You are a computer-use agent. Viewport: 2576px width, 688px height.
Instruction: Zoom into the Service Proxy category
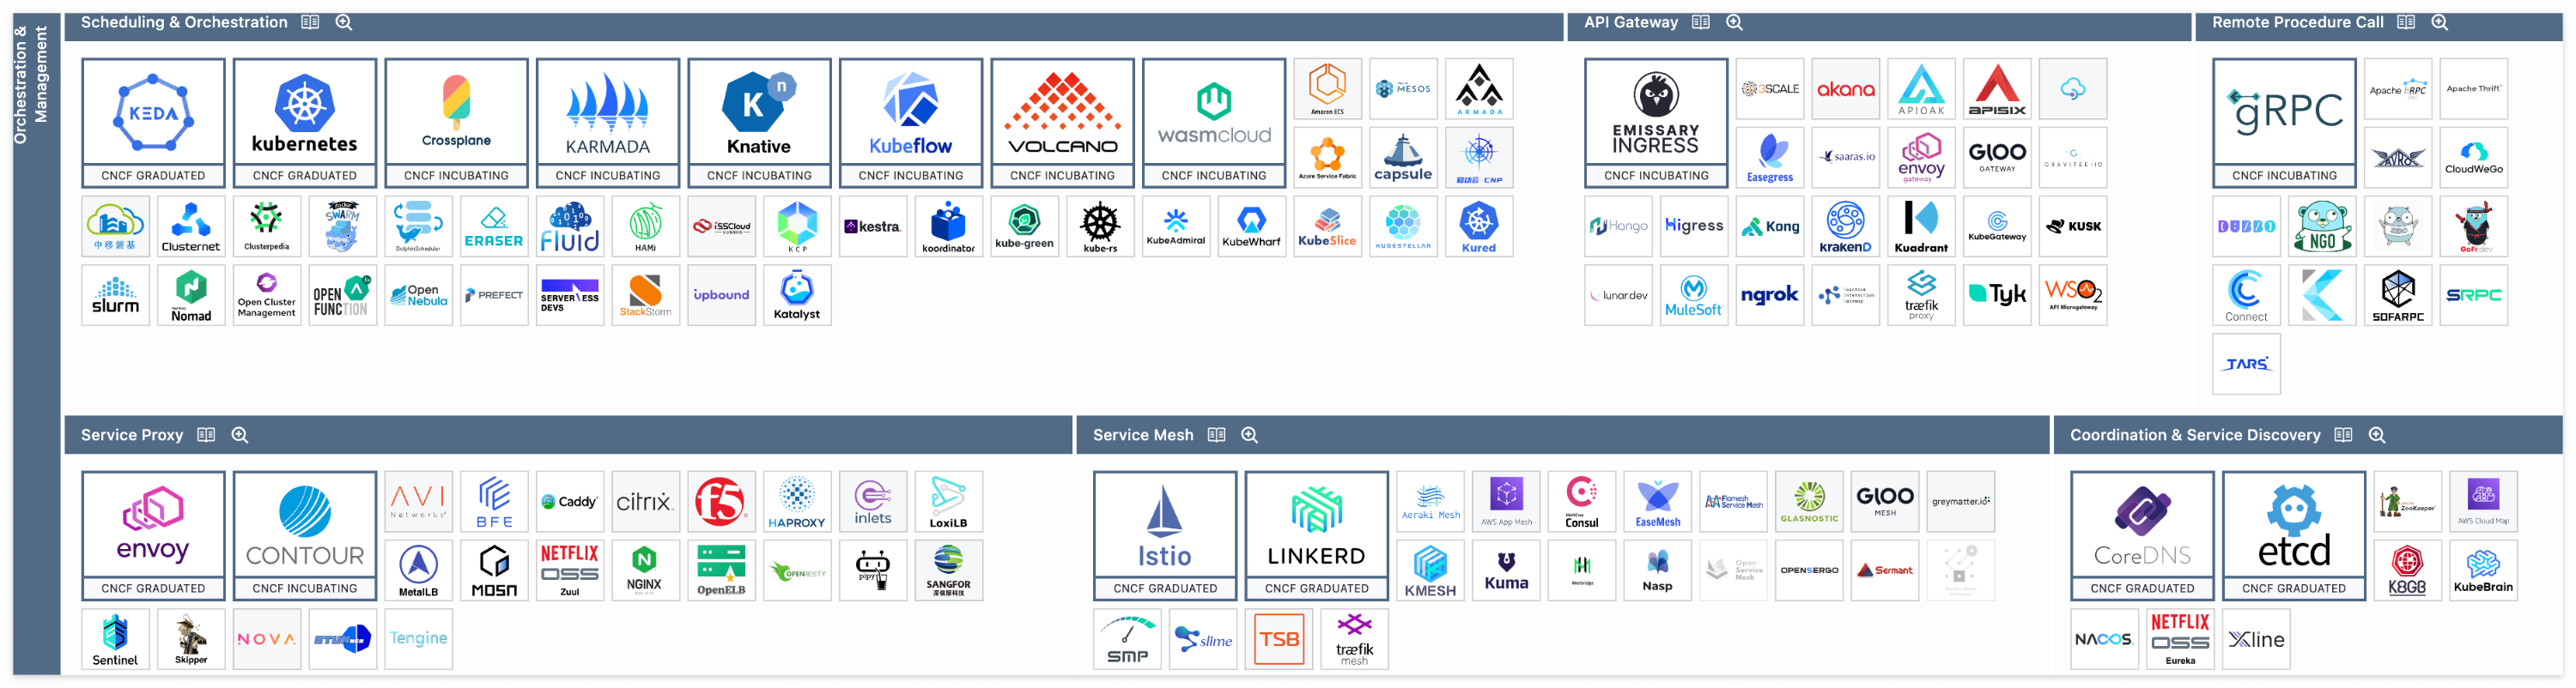(x=240, y=436)
